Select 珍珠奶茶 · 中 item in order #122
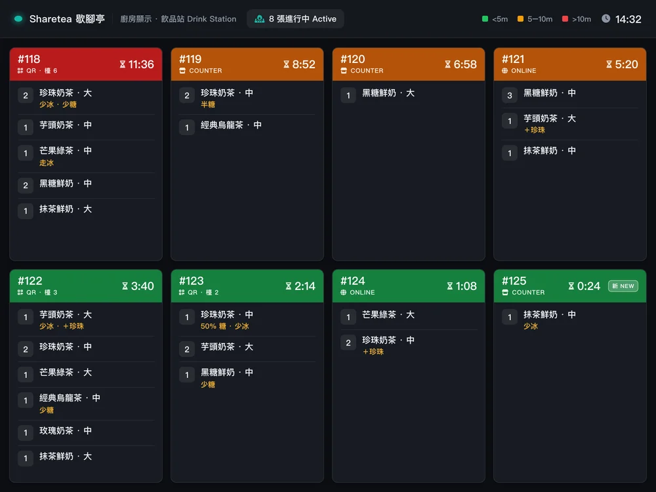Image resolution: width=656 pixels, height=492 pixels. tap(86, 348)
